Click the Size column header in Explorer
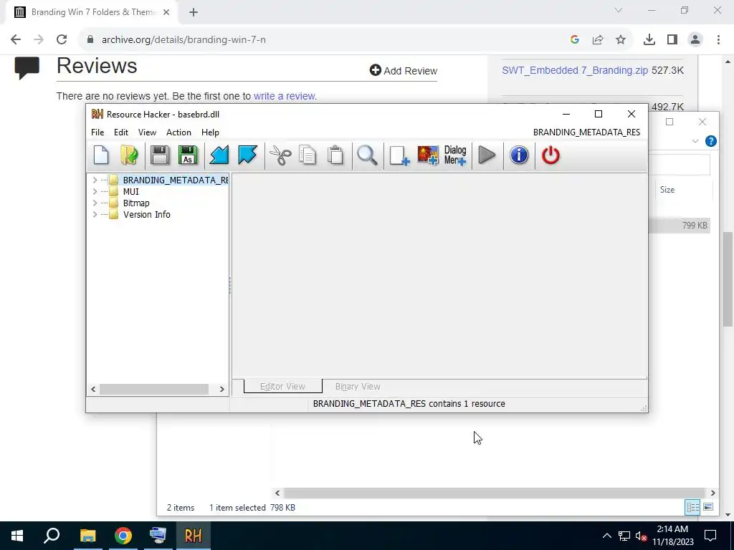The height and width of the screenshot is (550, 734). click(x=667, y=189)
